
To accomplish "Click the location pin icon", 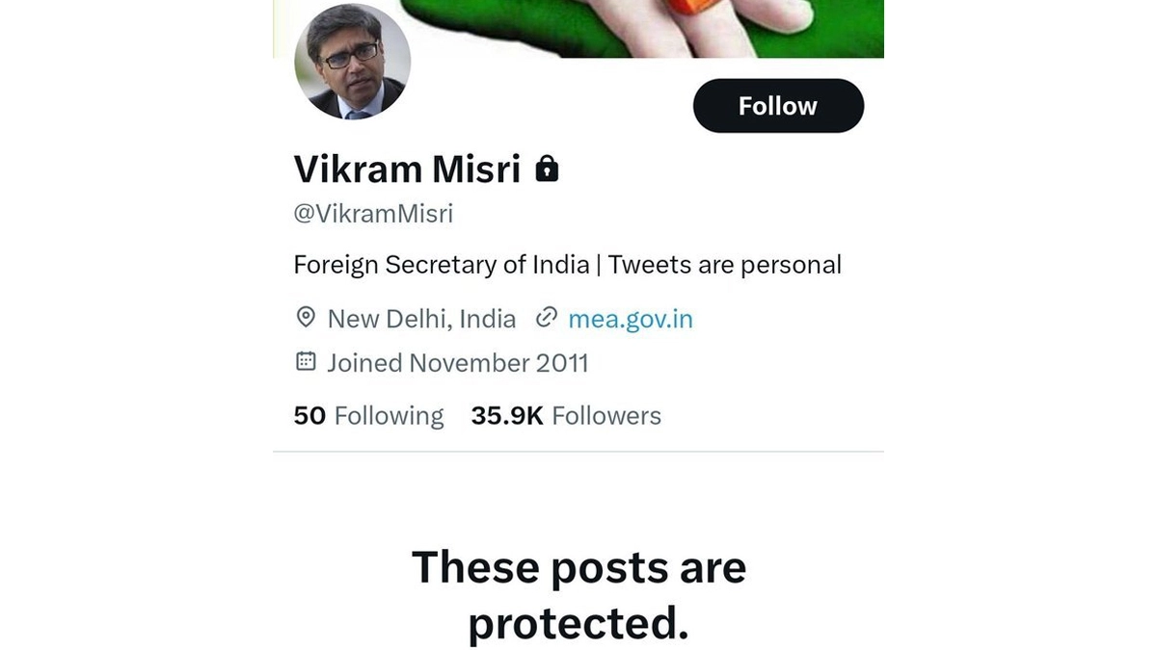I will coord(306,318).
